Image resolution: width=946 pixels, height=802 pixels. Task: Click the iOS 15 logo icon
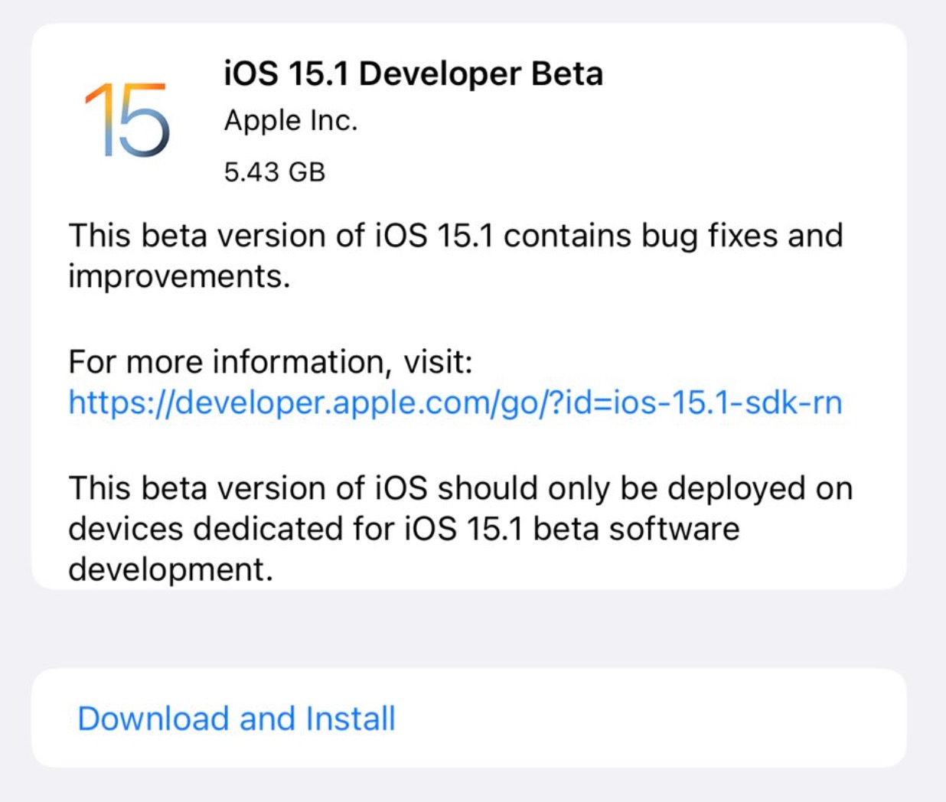coord(127,119)
